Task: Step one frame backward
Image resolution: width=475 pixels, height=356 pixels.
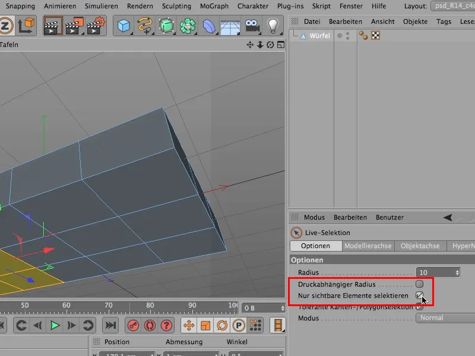Action: (x=38, y=326)
